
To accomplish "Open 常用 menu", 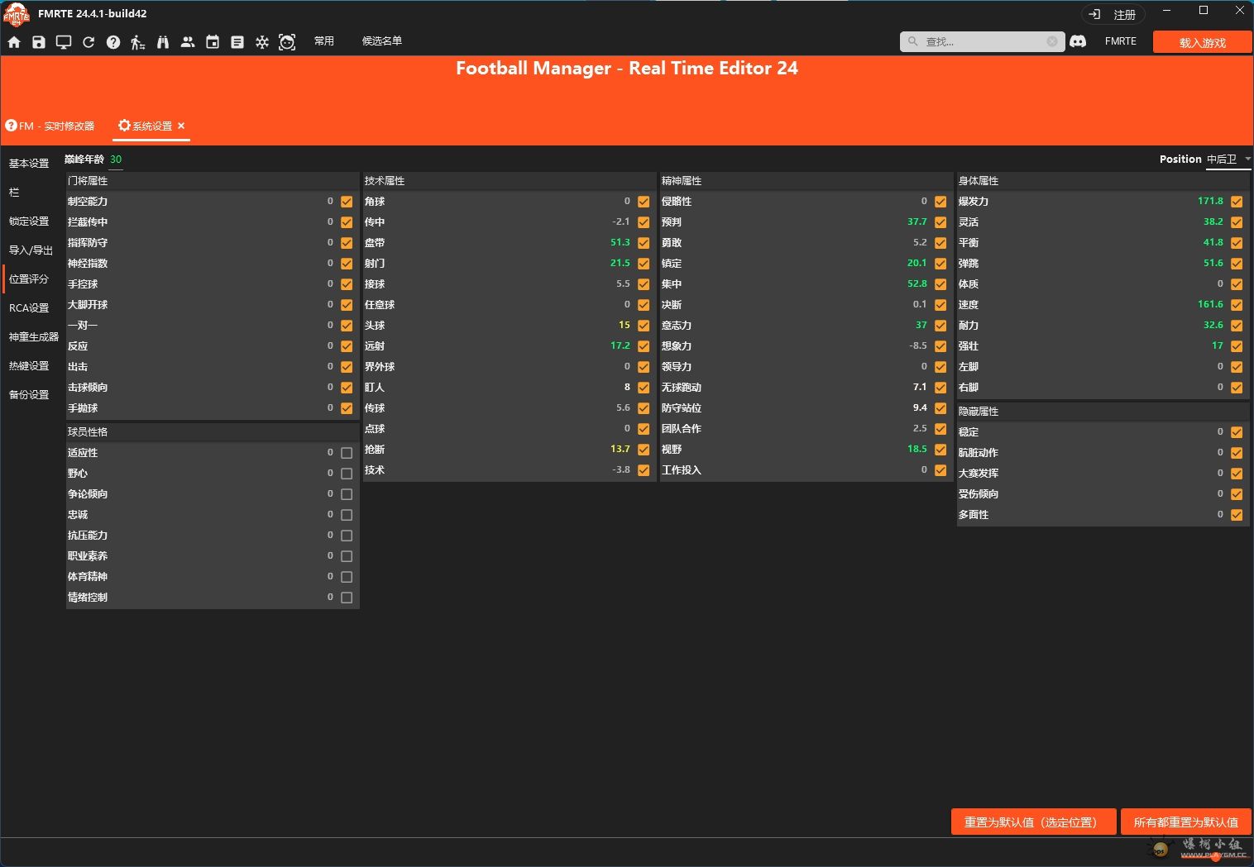I will click(324, 41).
